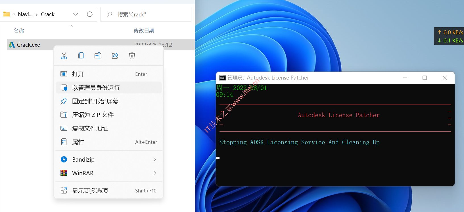Click the Autodesk icon of Crack.exe
The width and height of the screenshot is (464, 212).
[12, 45]
